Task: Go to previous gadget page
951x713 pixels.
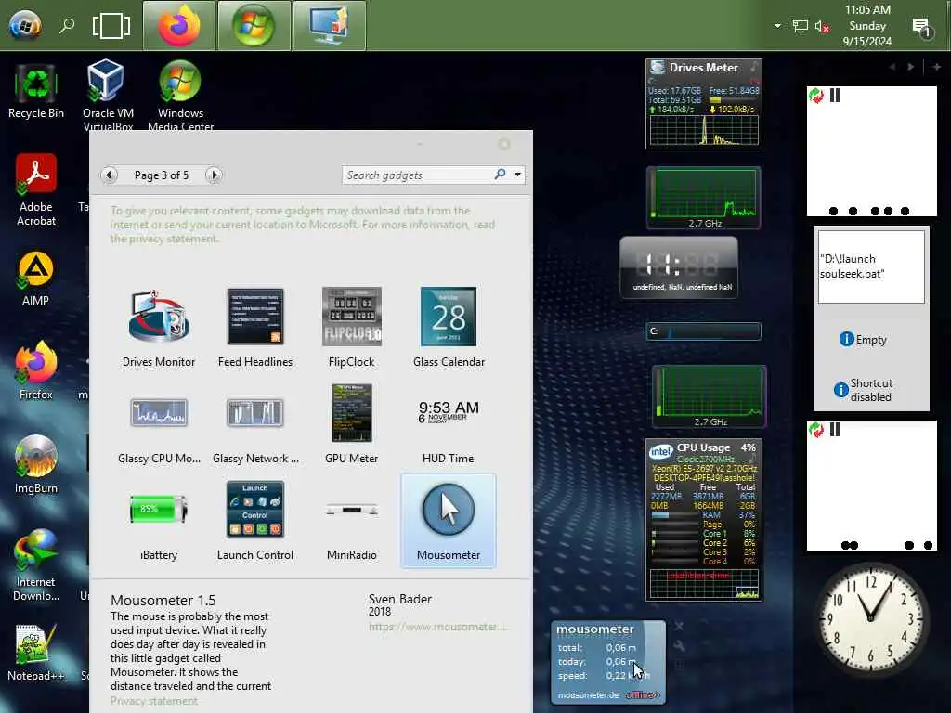Action: pos(110,175)
